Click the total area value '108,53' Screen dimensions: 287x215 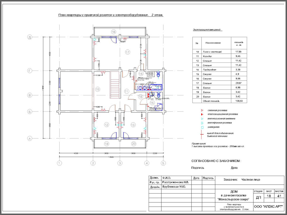click(239, 101)
